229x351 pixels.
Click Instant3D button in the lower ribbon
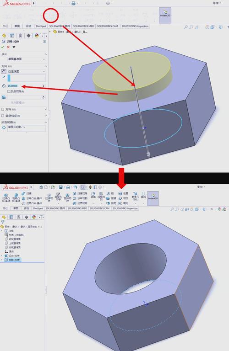(153, 198)
